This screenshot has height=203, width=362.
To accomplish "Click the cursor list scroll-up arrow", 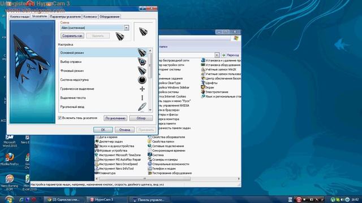I will coord(150,50).
